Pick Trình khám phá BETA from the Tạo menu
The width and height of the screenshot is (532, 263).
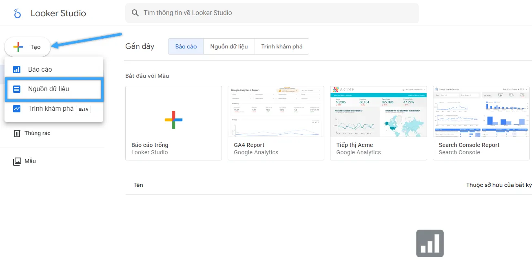(x=54, y=109)
